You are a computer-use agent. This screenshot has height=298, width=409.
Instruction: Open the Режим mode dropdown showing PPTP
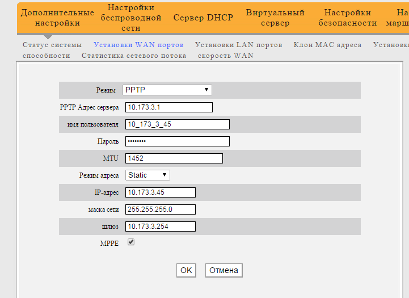[x=167, y=90]
